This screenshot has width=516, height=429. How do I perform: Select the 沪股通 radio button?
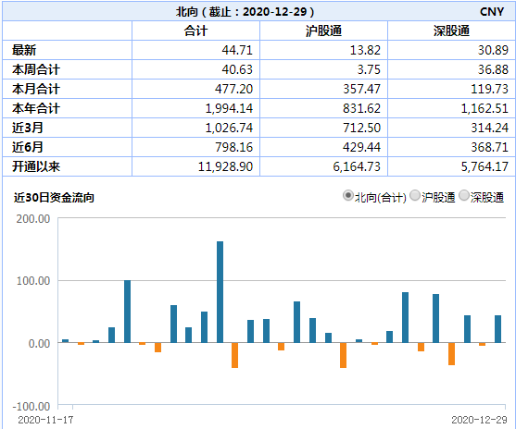click(415, 196)
